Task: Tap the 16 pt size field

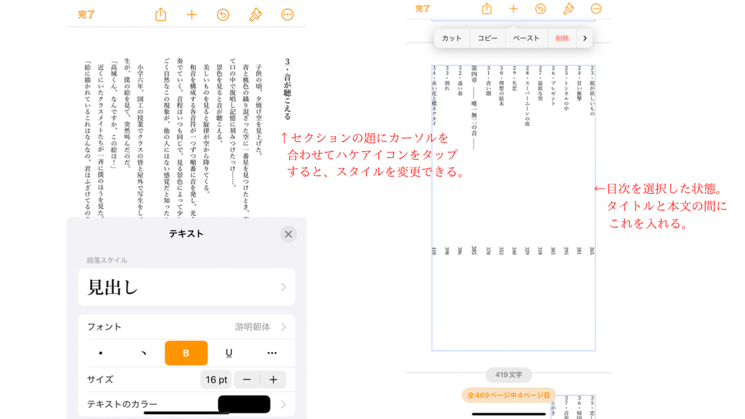Action: [x=216, y=379]
